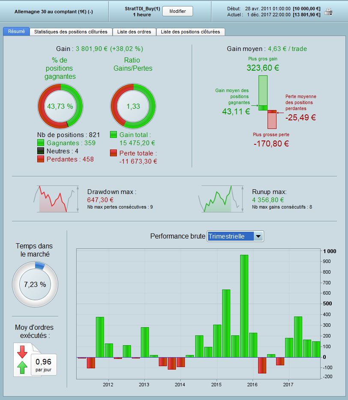Click the Ratio Gains/Pertes donut chart
Image resolution: width=348 pixels, height=400 pixels.
133,106
